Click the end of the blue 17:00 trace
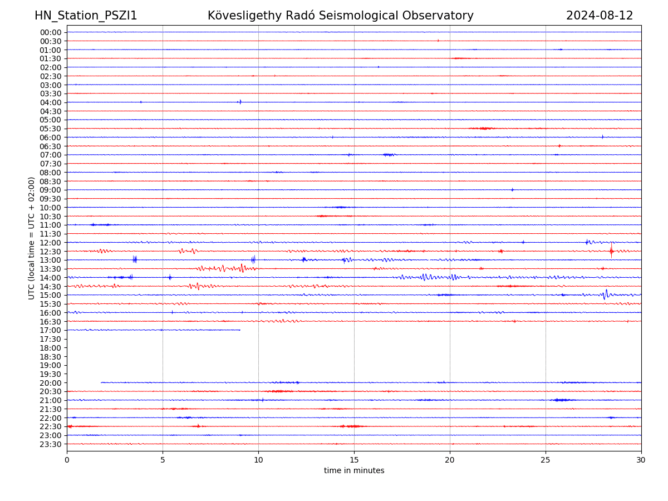668x501 pixels. (x=240, y=330)
